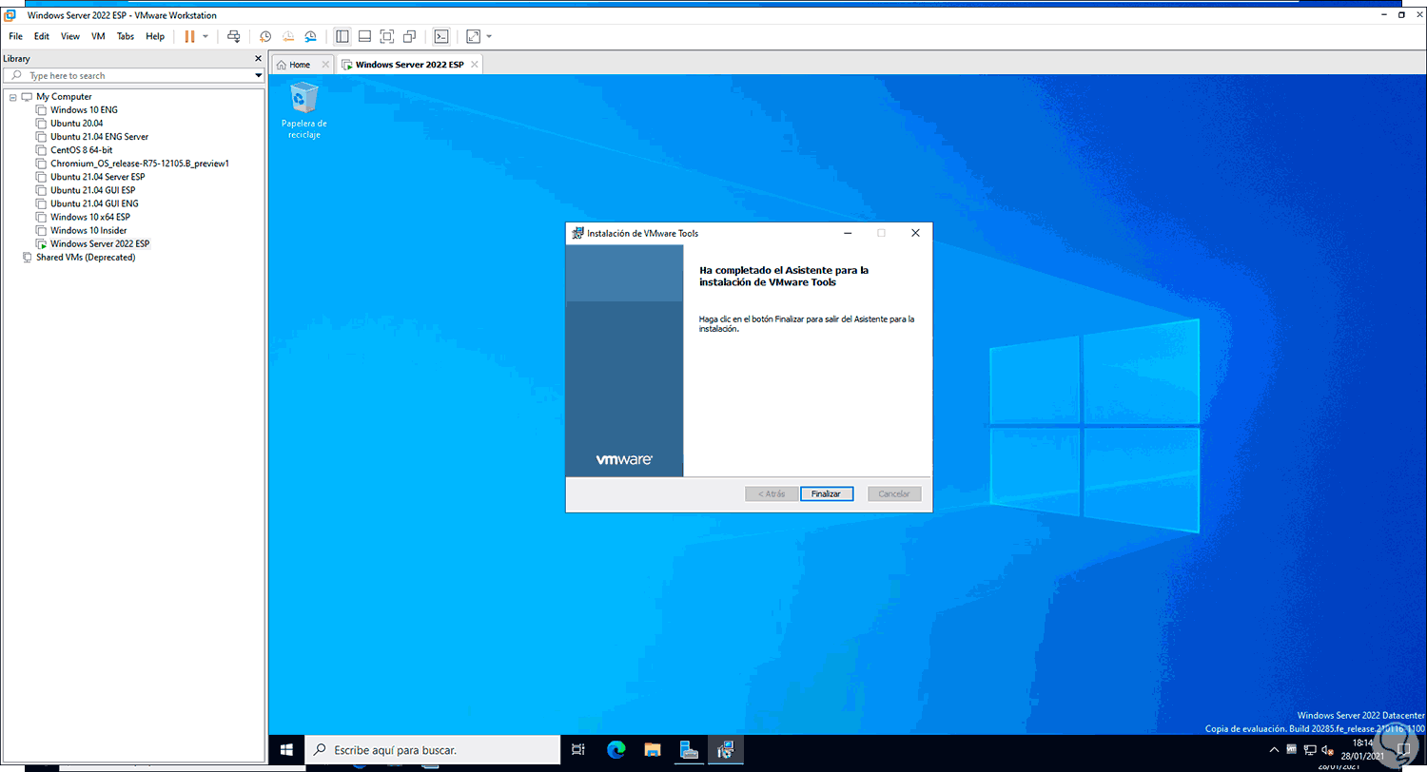Viewport: 1427px width, 772px height.
Task: Take a snapshot of this virtual machine
Action: point(265,36)
